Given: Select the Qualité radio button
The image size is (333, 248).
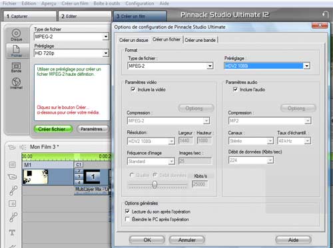Looking at the screenshot, I should pos(132,175).
